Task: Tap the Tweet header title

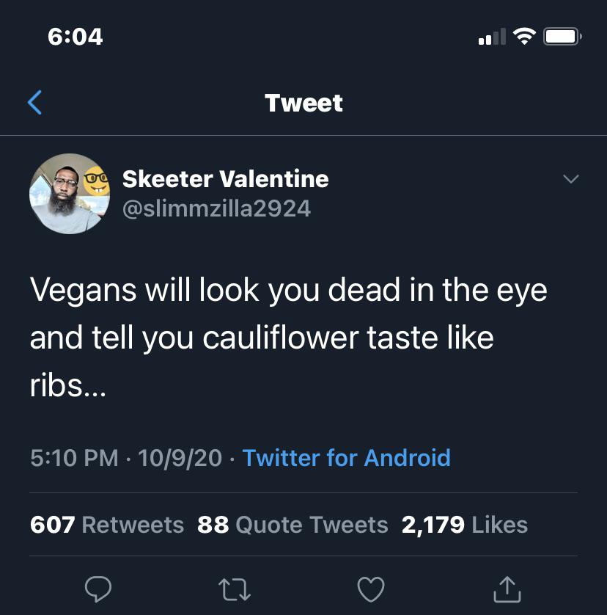Action: pyautogui.click(x=303, y=103)
